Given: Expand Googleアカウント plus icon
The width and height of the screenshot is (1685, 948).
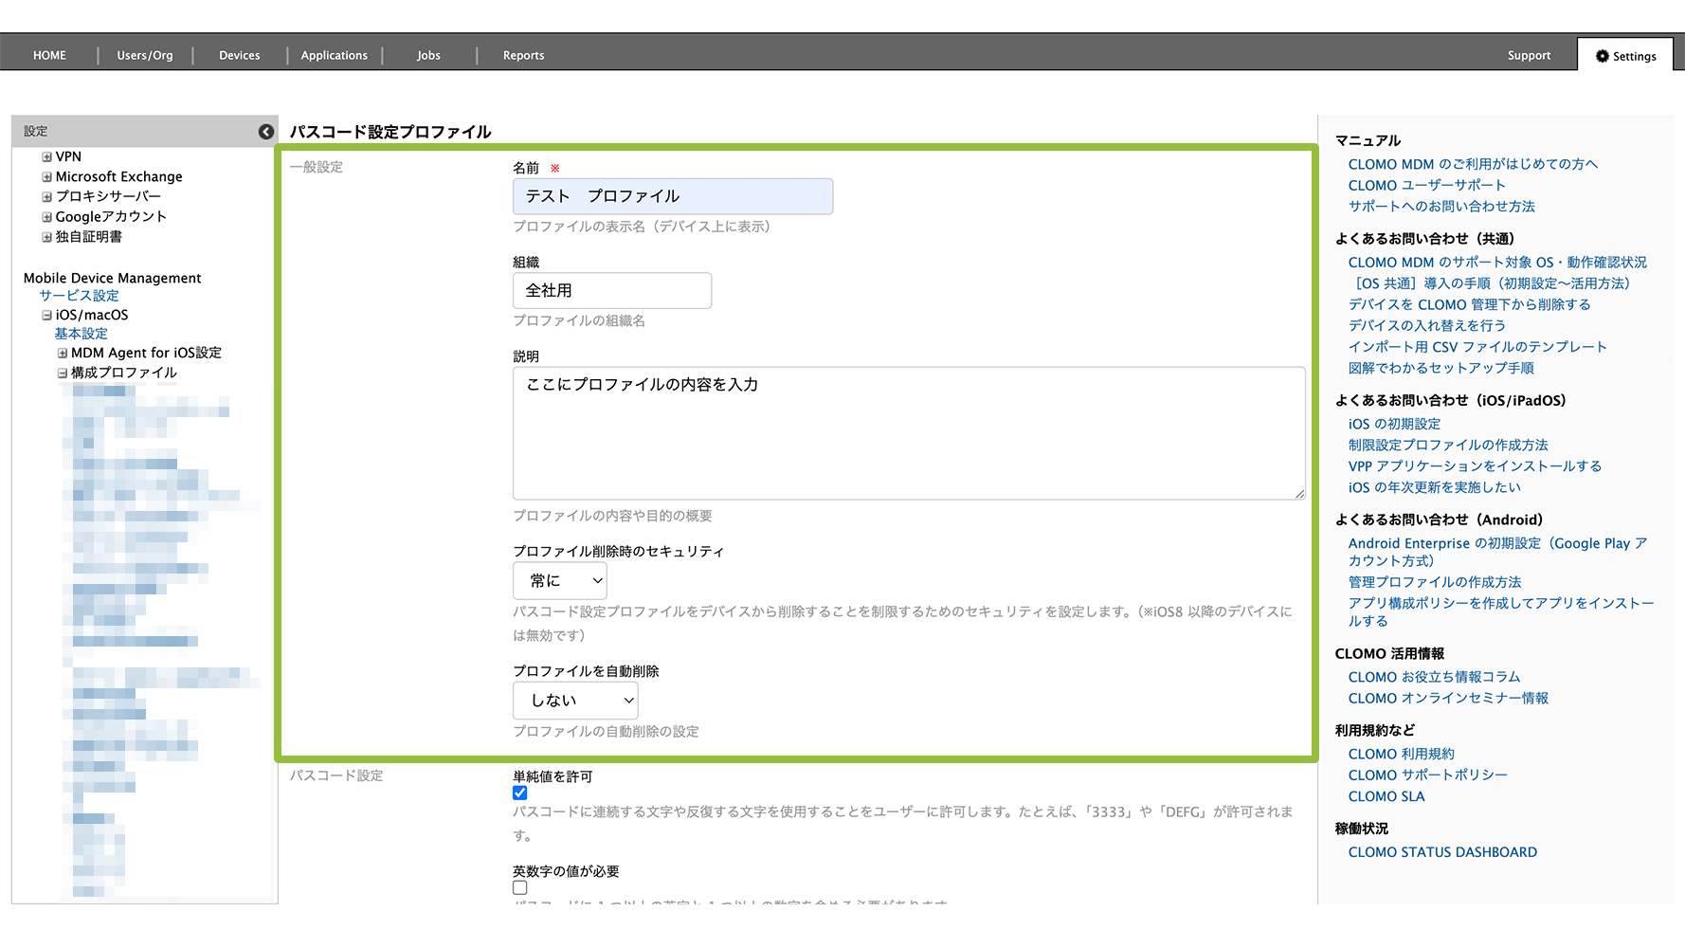Looking at the screenshot, I should 47,217.
